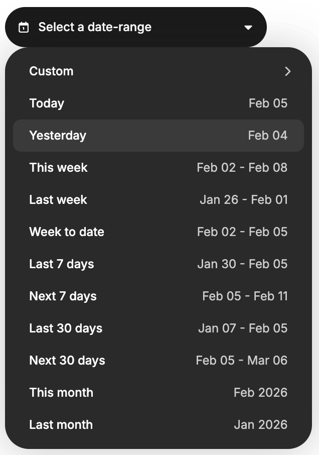Select Week to date range
Image resolution: width=319 pixels, height=455 pixels.
(67, 232)
